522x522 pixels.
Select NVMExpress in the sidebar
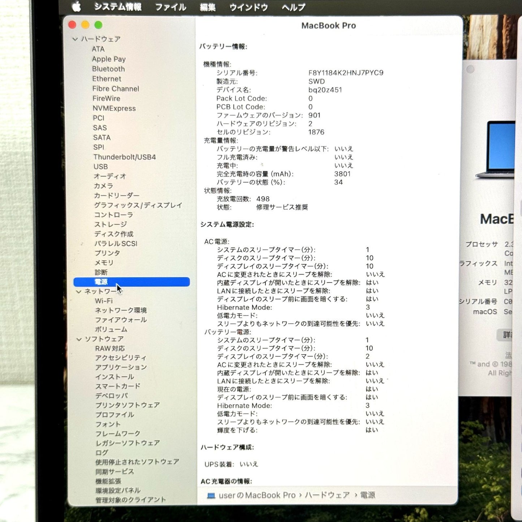coord(114,108)
